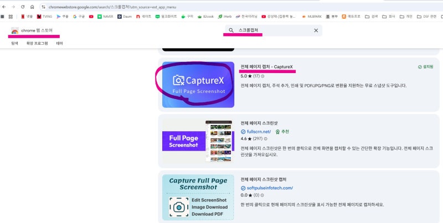View rating info for 4.6 stars extension
Screen dimensions: 443x223
pyautogui.click(x=265, y=139)
